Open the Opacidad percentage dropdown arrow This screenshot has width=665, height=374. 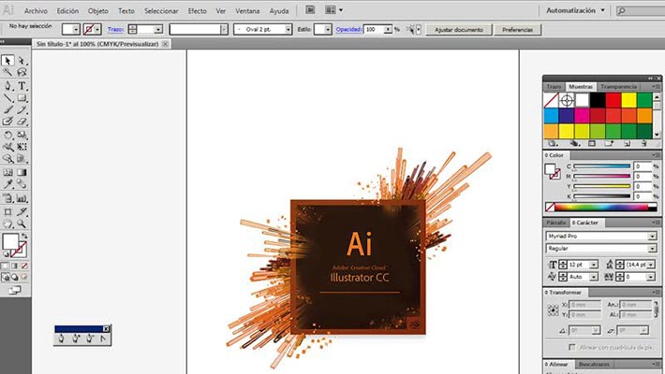tap(388, 29)
